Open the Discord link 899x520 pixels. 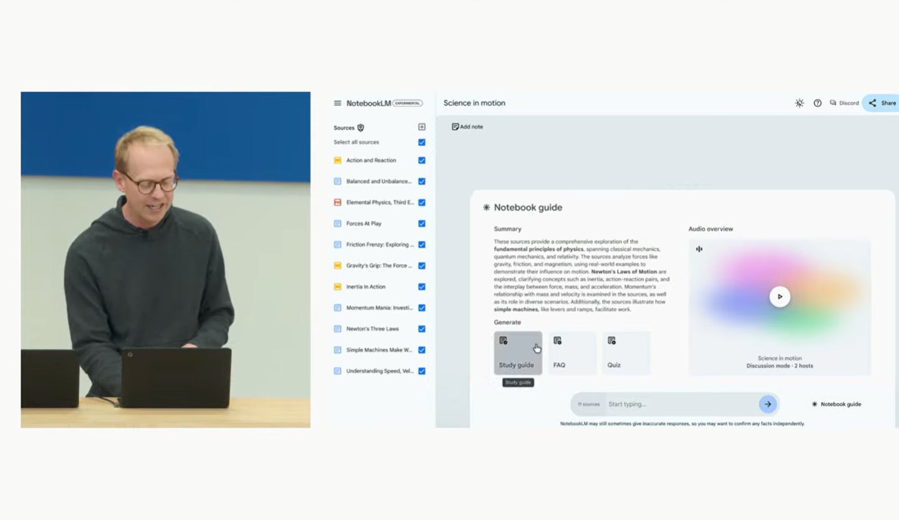click(x=844, y=103)
